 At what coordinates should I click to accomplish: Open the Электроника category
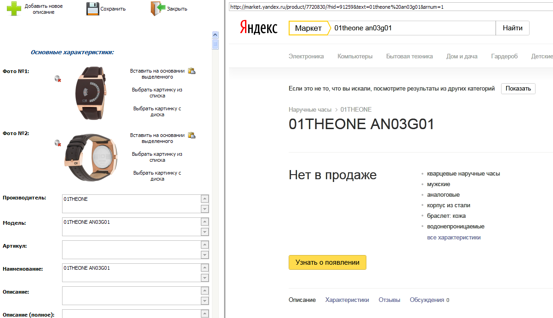306,56
